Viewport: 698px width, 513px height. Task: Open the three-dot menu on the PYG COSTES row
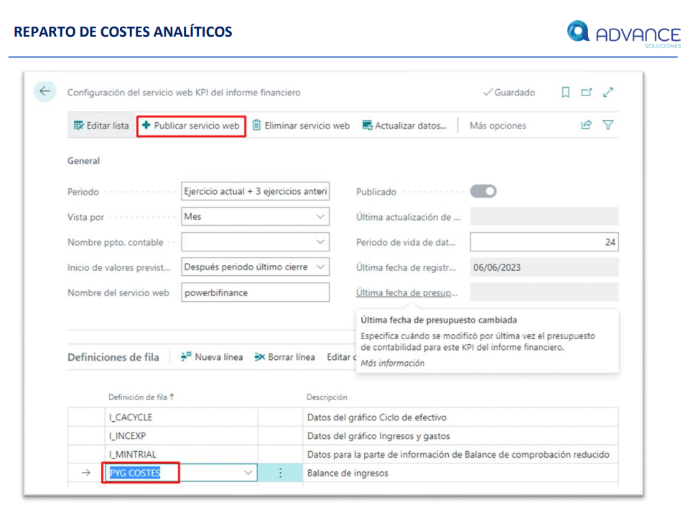(x=281, y=473)
